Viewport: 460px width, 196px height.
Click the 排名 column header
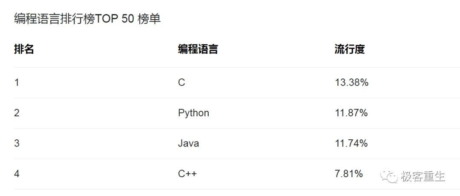point(24,49)
